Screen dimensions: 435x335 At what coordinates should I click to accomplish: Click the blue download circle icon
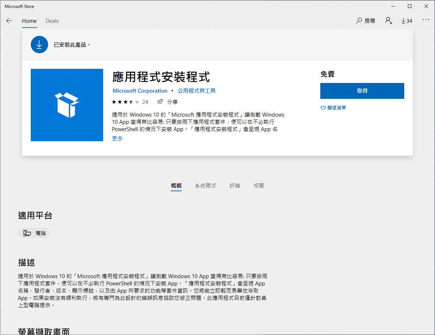(x=39, y=45)
